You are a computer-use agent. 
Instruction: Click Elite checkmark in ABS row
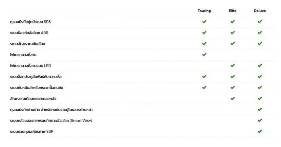click(233, 33)
